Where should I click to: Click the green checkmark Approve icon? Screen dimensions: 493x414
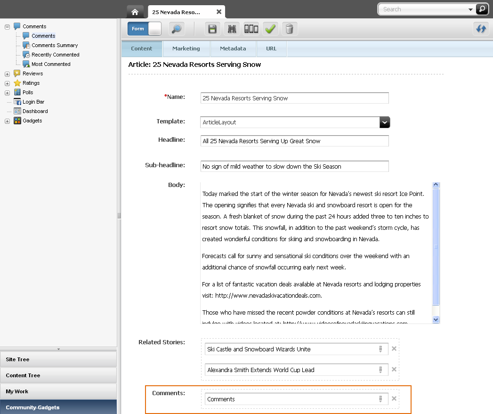(x=270, y=29)
